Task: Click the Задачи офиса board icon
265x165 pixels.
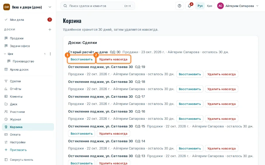Action: pyautogui.click(x=6, y=46)
